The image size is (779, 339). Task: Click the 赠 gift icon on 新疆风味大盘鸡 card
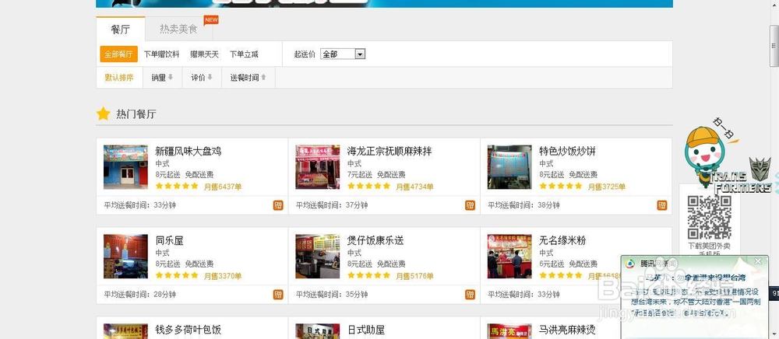click(278, 205)
